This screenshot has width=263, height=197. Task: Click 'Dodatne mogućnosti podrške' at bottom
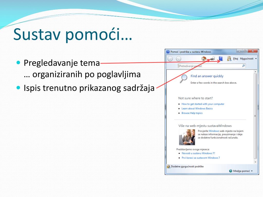click(185, 166)
